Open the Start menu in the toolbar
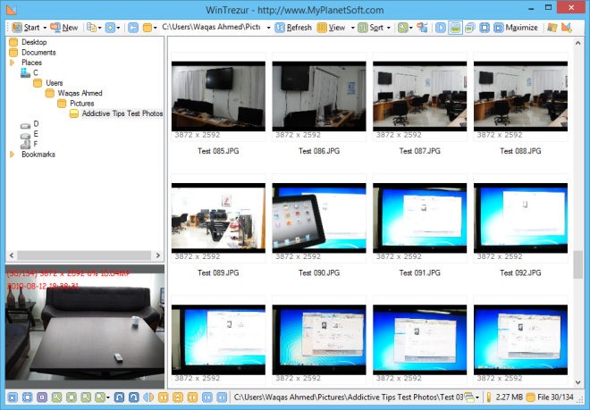The width and height of the screenshot is (590, 410). (x=28, y=28)
